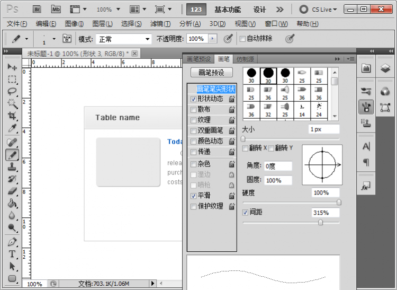Uncheck the 平滑 checkbox
Viewport: 397px width, 290px height.
pyautogui.click(x=193, y=196)
